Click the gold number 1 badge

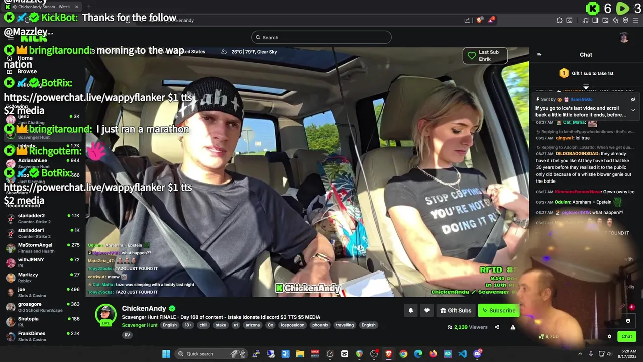(564, 73)
